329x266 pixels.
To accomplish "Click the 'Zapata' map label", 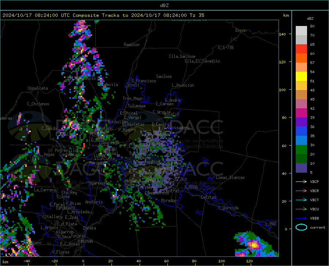I will tap(90, 228).
